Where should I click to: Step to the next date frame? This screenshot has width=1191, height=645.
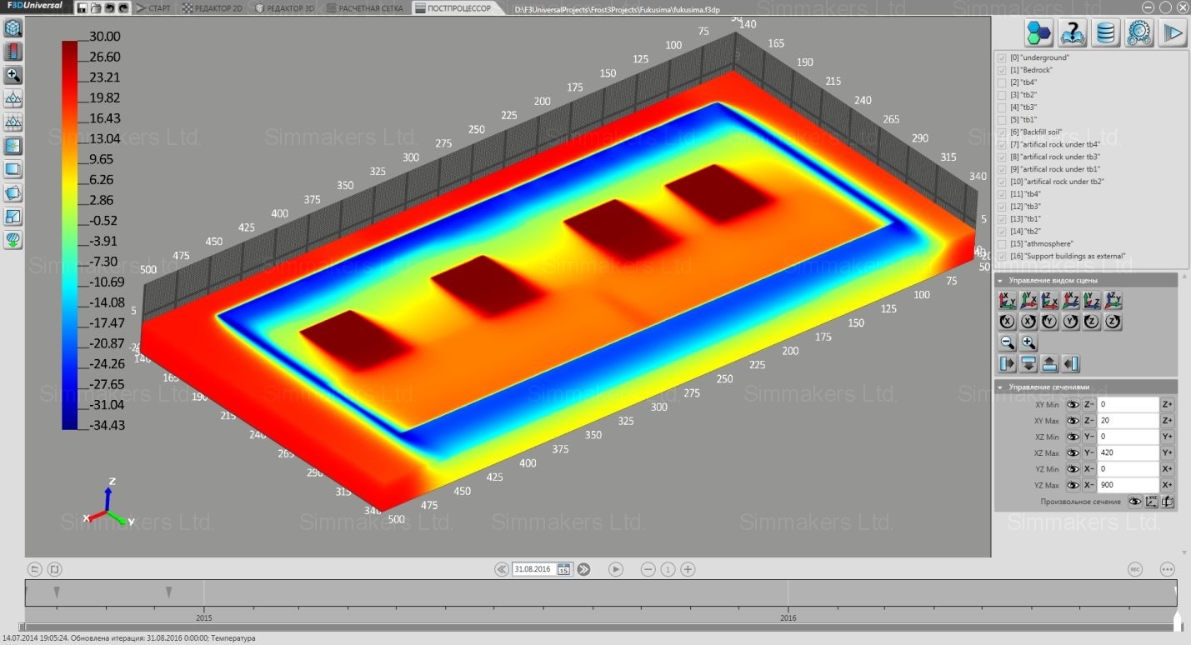coord(583,569)
